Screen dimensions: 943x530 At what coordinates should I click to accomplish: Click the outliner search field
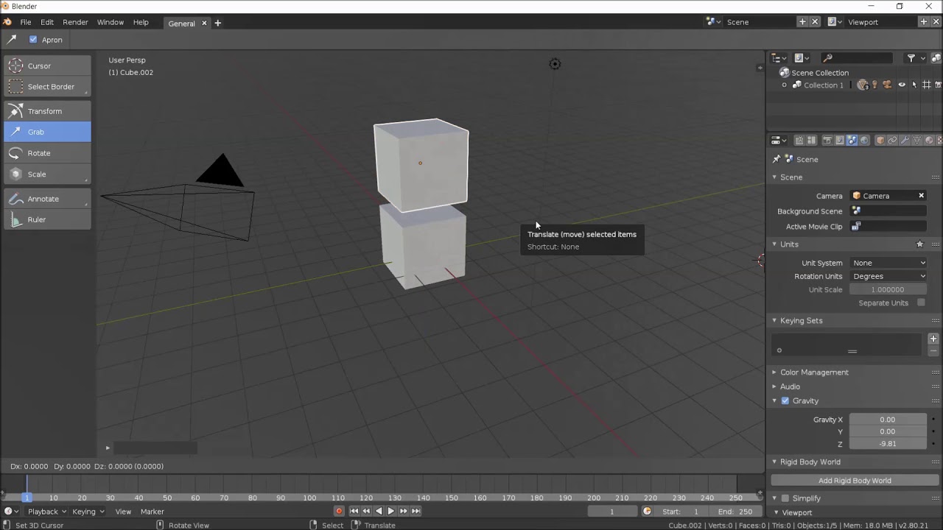pyautogui.click(x=856, y=57)
